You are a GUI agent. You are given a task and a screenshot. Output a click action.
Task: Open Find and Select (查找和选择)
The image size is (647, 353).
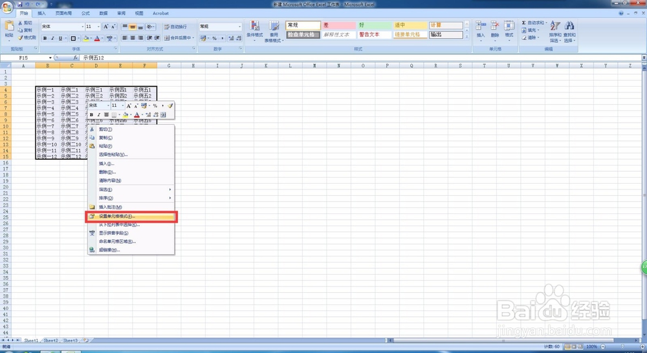point(569,31)
